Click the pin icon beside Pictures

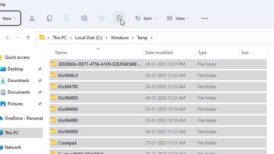click(40, 104)
